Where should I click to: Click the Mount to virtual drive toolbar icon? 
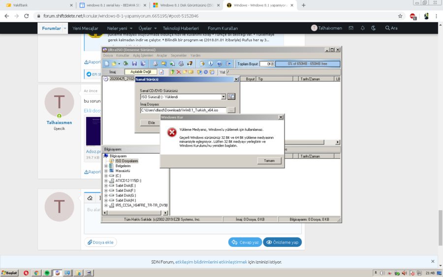(181, 64)
